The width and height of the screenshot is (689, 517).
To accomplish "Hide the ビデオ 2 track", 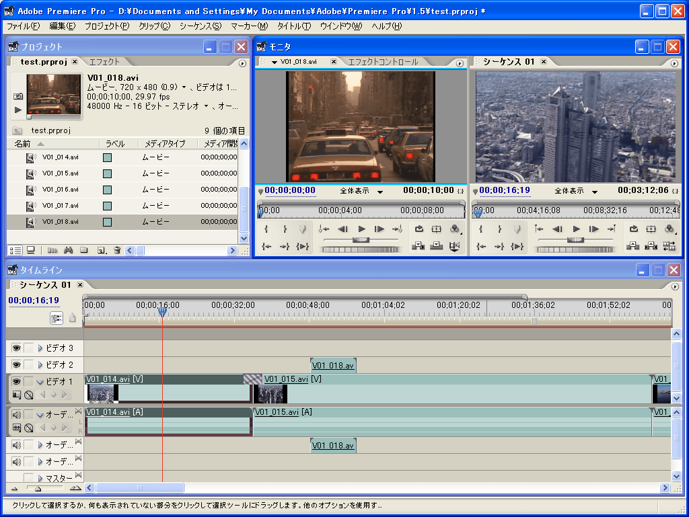I will click(16, 364).
